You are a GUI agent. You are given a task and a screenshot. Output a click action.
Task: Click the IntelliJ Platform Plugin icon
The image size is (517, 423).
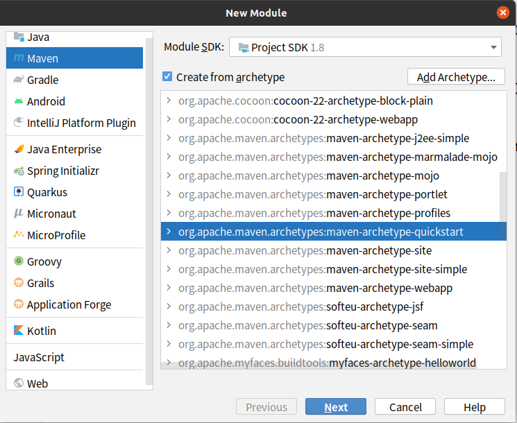pos(19,122)
